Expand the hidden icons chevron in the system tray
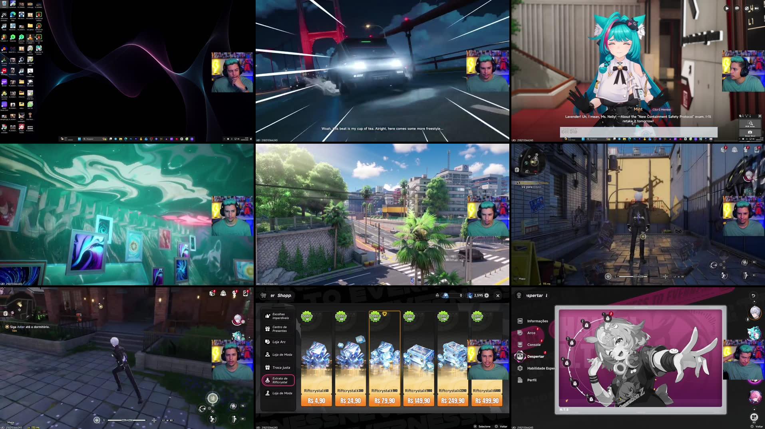Image resolution: width=765 pixels, height=429 pixels. click(x=224, y=139)
